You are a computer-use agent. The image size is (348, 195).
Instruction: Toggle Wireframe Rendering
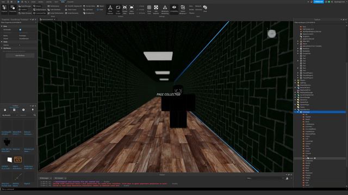tap(165, 10)
